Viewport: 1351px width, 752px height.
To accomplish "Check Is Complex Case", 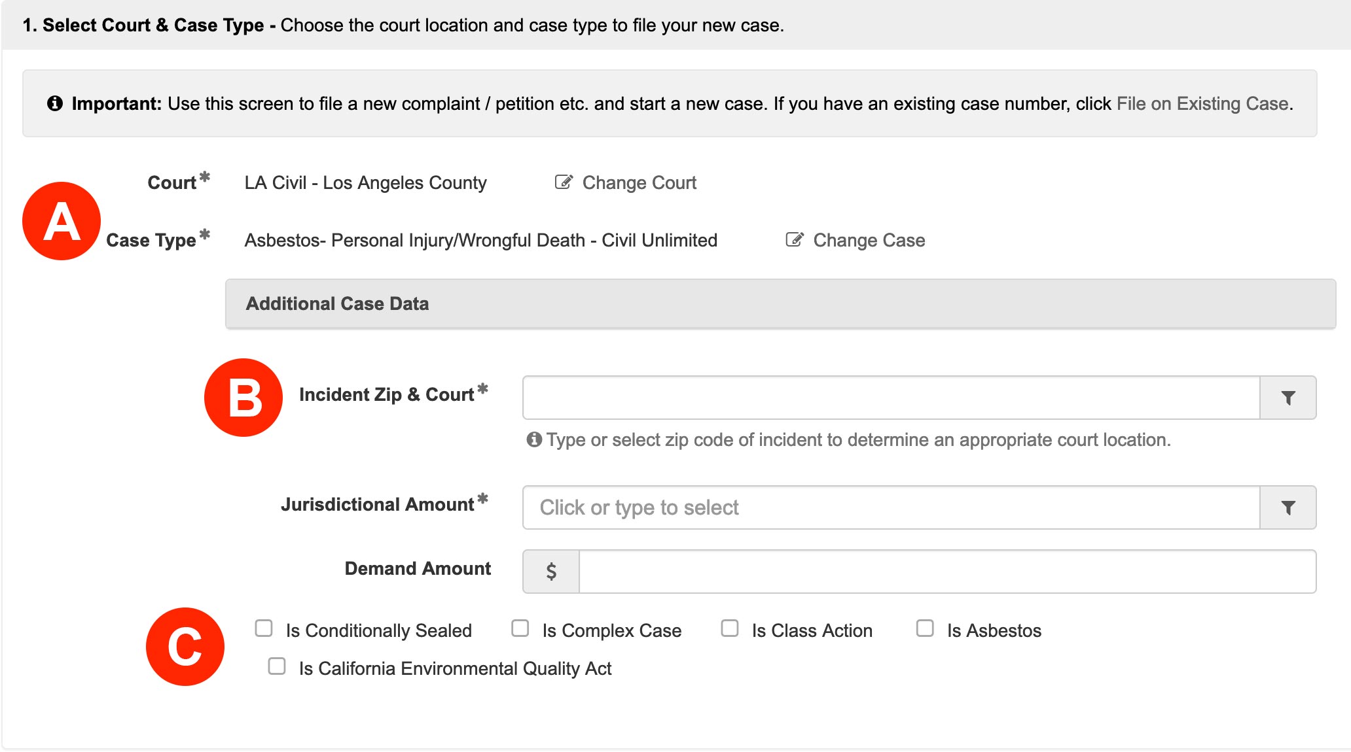I will 520,628.
